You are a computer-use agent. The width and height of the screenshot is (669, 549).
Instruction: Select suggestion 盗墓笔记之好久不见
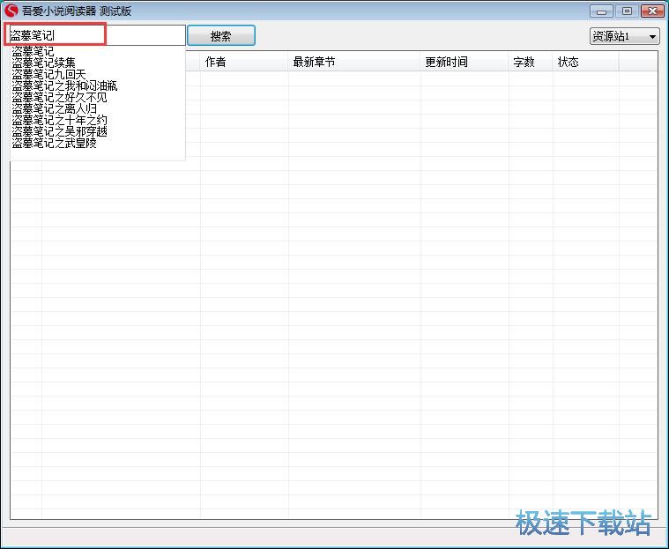point(59,97)
